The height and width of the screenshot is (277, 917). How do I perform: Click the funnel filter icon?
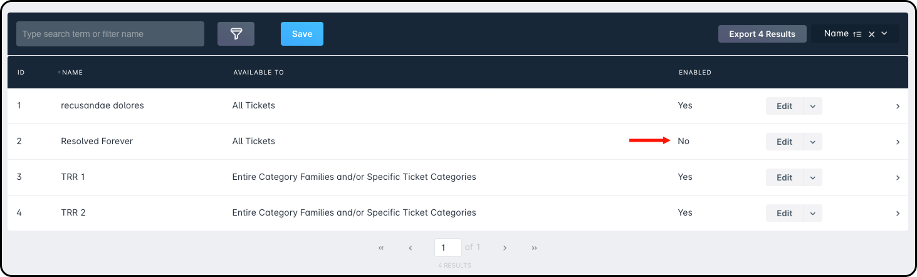click(236, 34)
